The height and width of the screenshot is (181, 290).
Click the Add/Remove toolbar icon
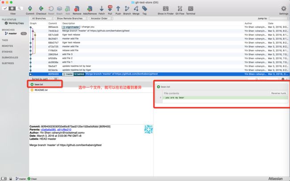(x=90, y=8)
